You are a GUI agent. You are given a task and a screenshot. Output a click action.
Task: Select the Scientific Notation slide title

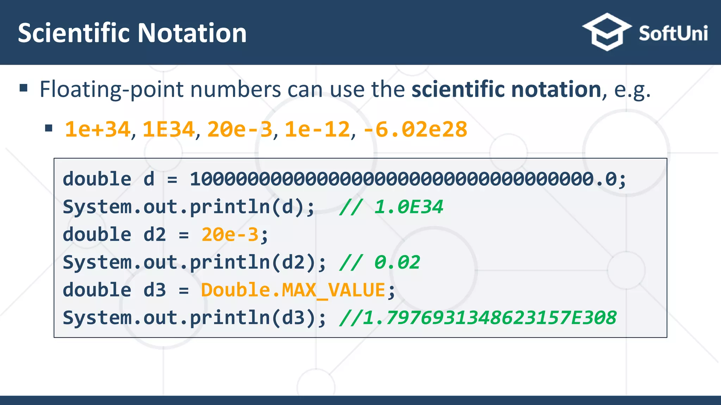(132, 33)
